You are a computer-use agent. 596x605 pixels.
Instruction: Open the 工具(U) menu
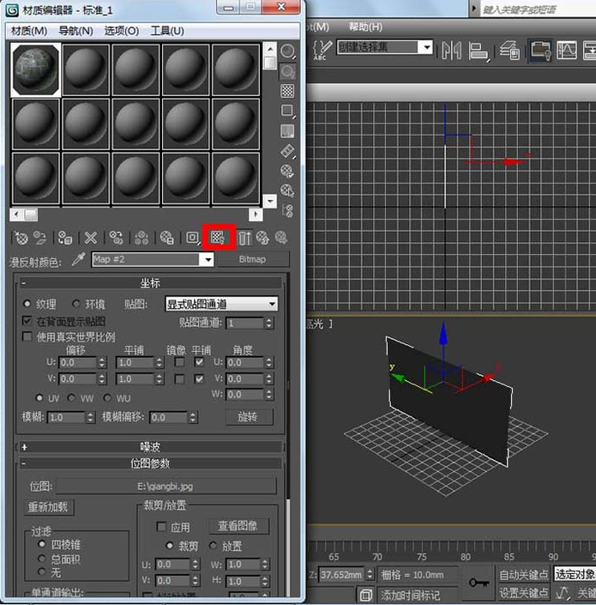click(167, 30)
